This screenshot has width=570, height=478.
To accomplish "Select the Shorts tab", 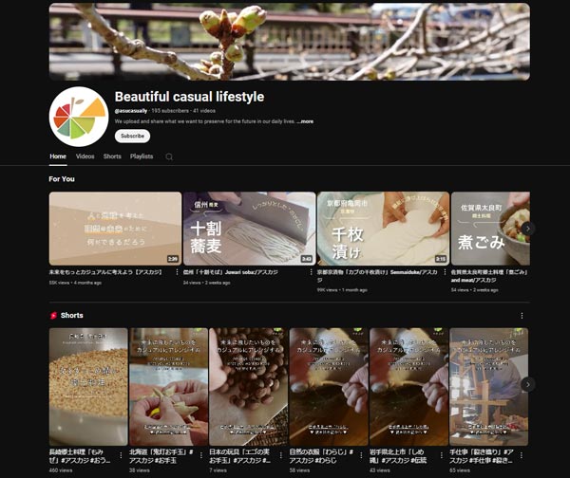I will tap(112, 156).
